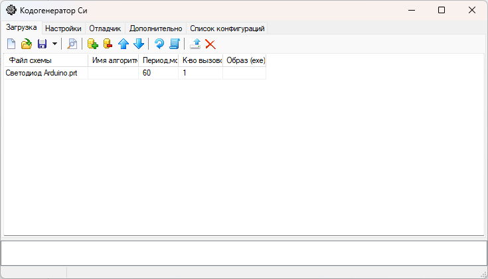
Task: Select the Светодиод Arduino.prt row
Action: [41, 73]
